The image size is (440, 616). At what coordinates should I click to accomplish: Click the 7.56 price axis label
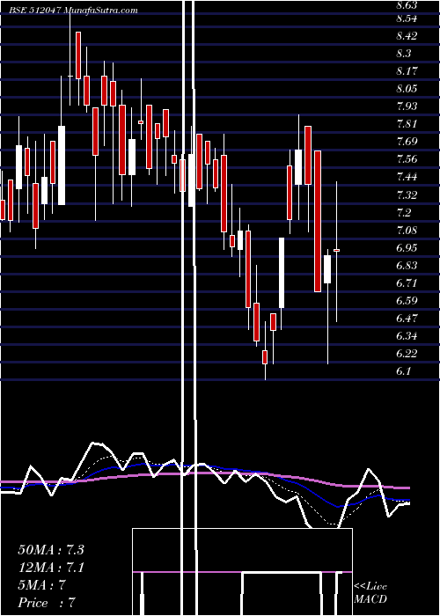pyautogui.click(x=407, y=159)
